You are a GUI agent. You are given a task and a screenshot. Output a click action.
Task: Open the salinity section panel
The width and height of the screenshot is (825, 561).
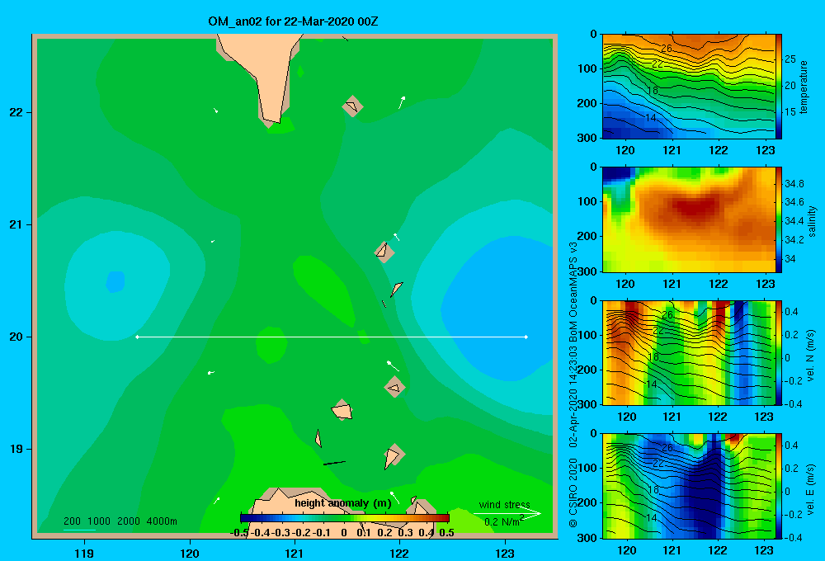point(688,219)
